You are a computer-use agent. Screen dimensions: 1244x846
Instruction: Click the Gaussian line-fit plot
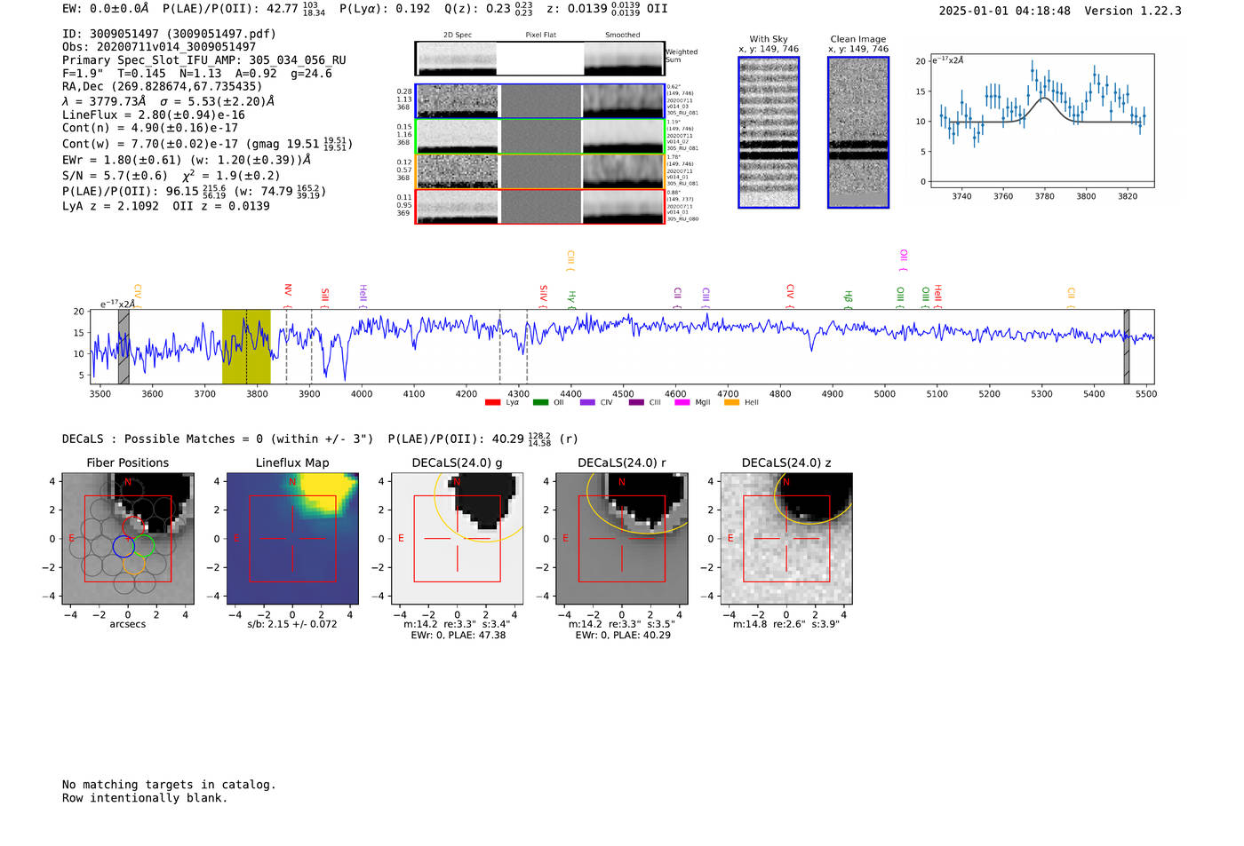[x=1041, y=121]
